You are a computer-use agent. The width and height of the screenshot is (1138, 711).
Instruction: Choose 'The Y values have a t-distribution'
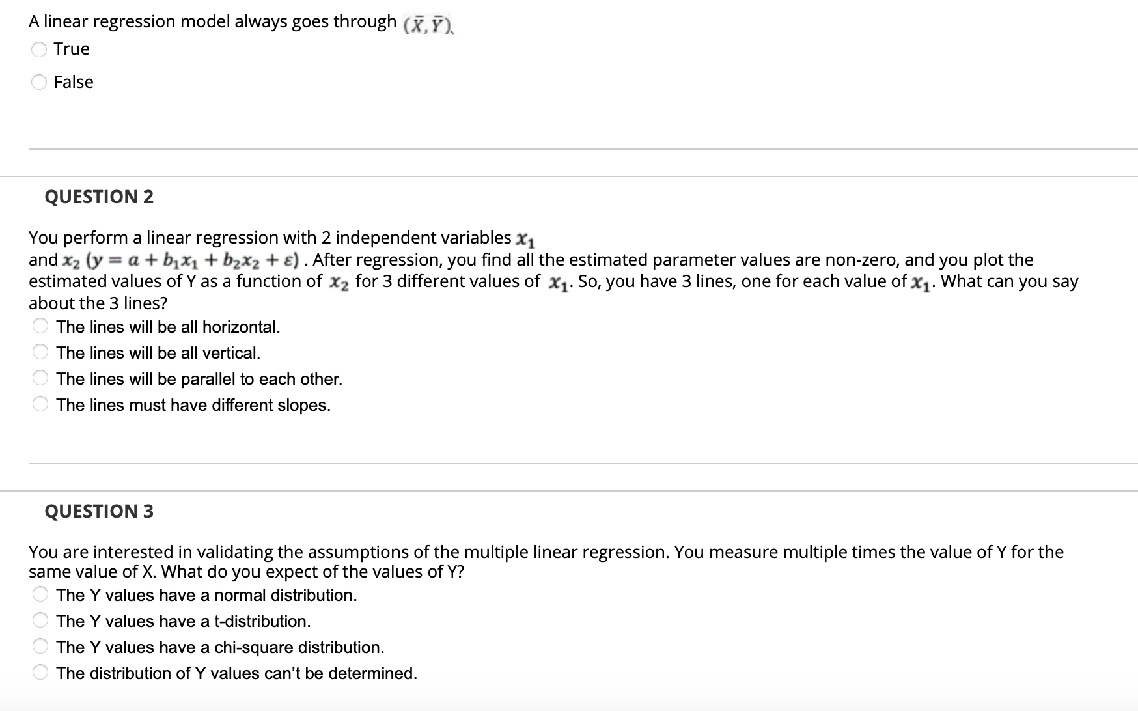pyautogui.click(x=40, y=620)
